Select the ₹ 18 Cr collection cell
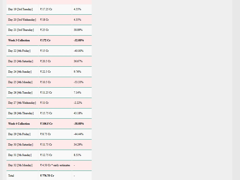The height and width of the screenshot is (180, 240). pyautogui.click(x=44, y=20)
